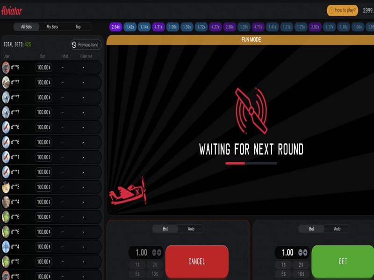Click the Aviator logo

click(x=11, y=11)
